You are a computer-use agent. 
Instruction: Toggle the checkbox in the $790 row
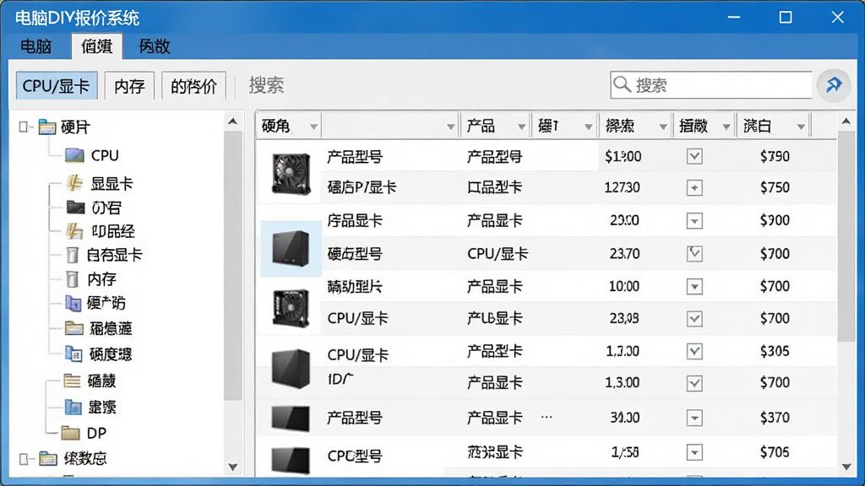pyautogui.click(x=694, y=156)
